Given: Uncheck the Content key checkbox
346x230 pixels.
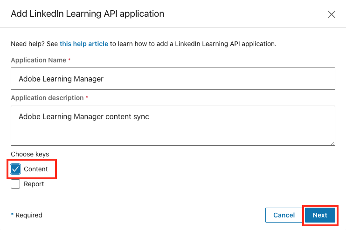Looking at the screenshot, I should point(15,169).
